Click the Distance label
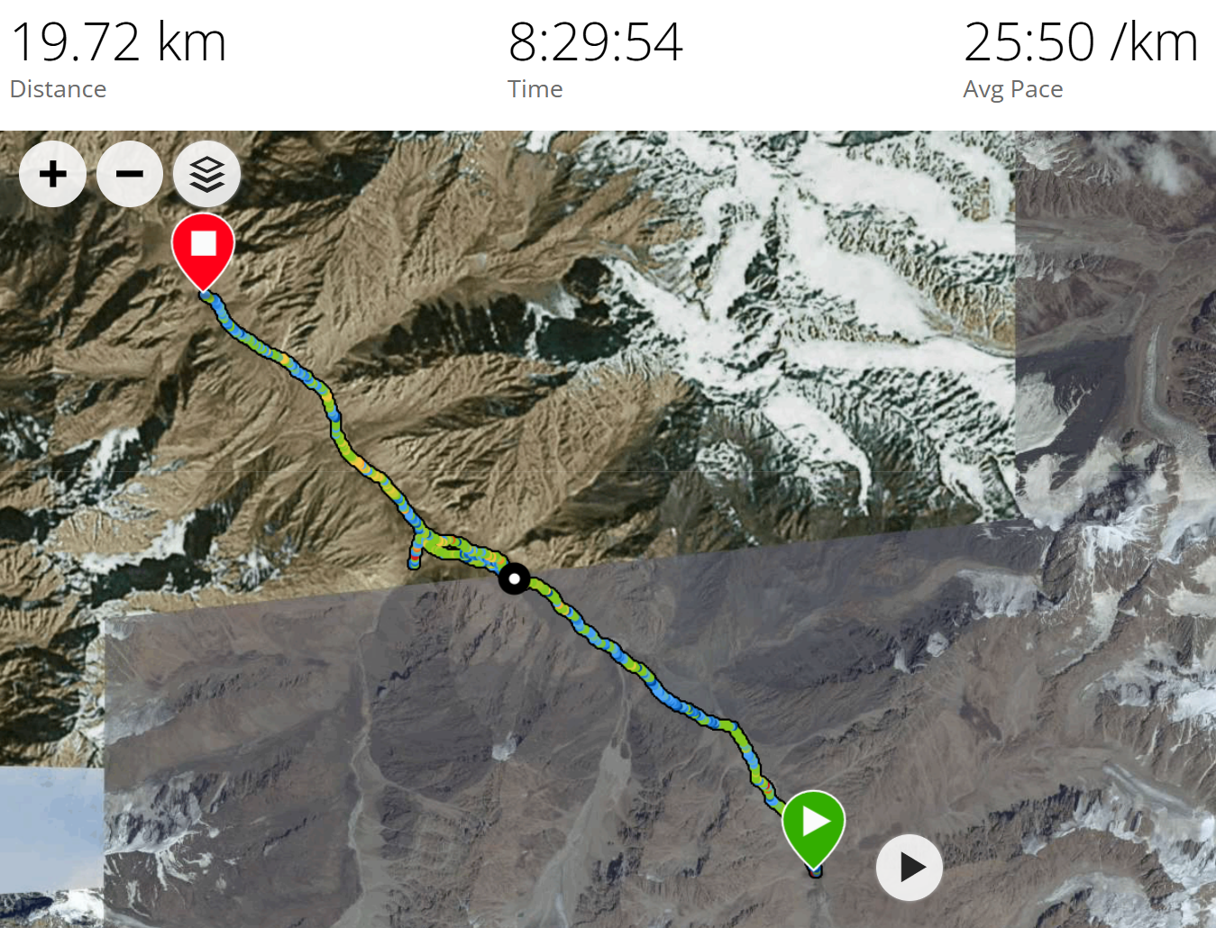The height and width of the screenshot is (928, 1216). [x=58, y=89]
